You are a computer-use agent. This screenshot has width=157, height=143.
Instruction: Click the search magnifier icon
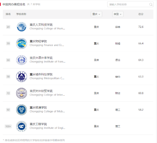pyautogui.click(x=151, y=4)
